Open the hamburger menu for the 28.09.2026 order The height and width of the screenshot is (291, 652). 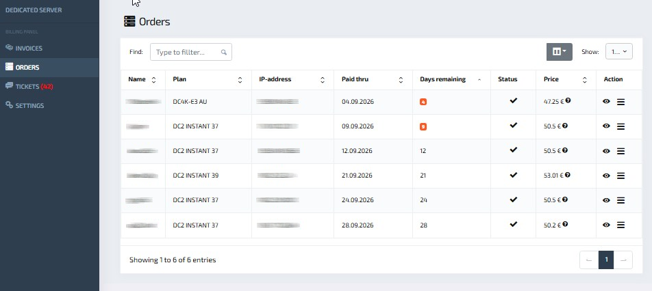(620, 225)
